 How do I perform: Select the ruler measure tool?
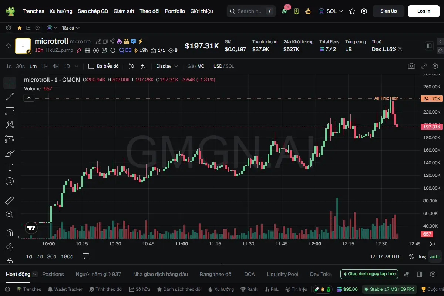10,200
